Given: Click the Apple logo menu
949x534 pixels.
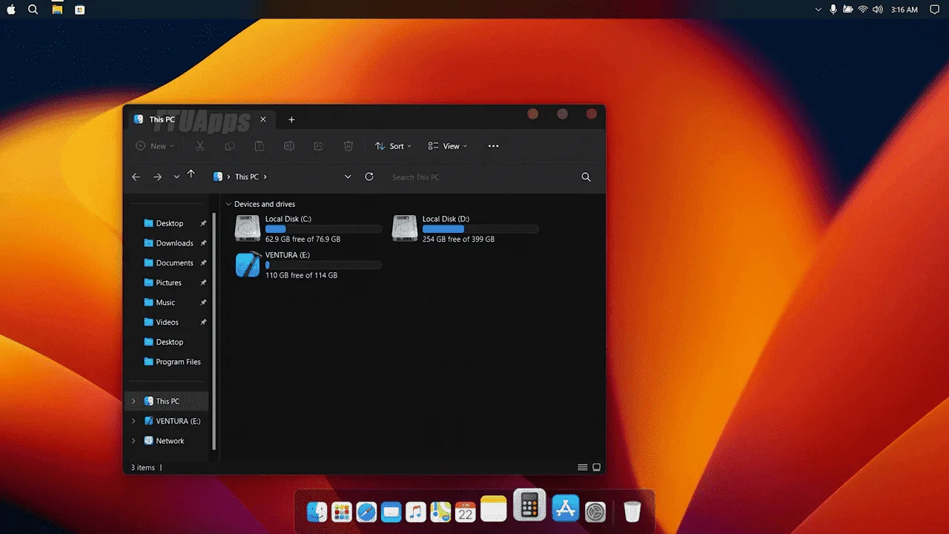Looking at the screenshot, I should [11, 10].
